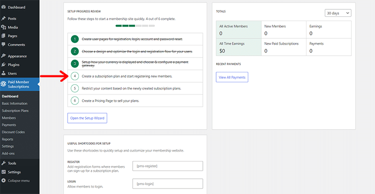This screenshot has height=194, width=375.
Task: Click the [pms-login] shortcode field
Action: [168, 184]
